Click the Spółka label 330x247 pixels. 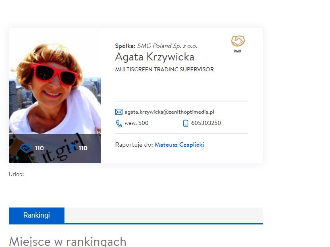coord(125,46)
